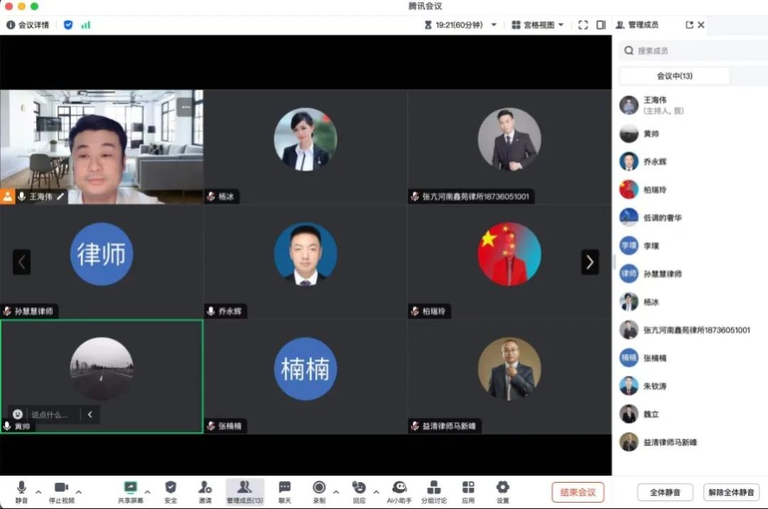This screenshot has height=509, width=768.
Task: Expand audio options arrow next to 静音
Action: pyautogui.click(x=38, y=491)
